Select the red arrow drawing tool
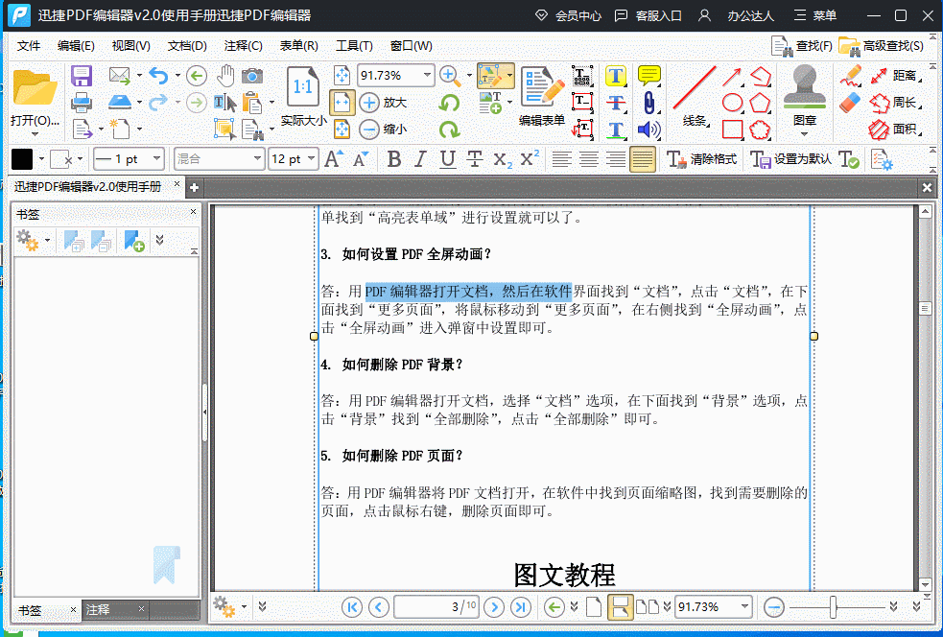Viewport: 943px width, 637px height. (732, 77)
